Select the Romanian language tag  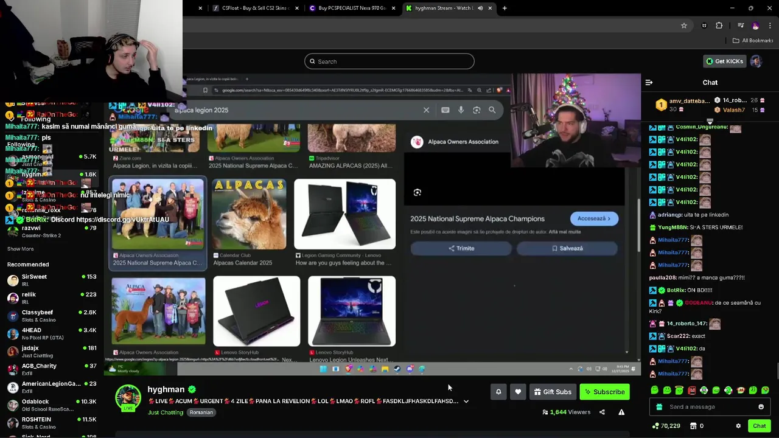pos(201,412)
